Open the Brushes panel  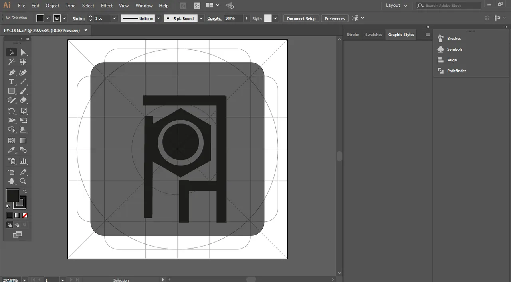pos(454,39)
